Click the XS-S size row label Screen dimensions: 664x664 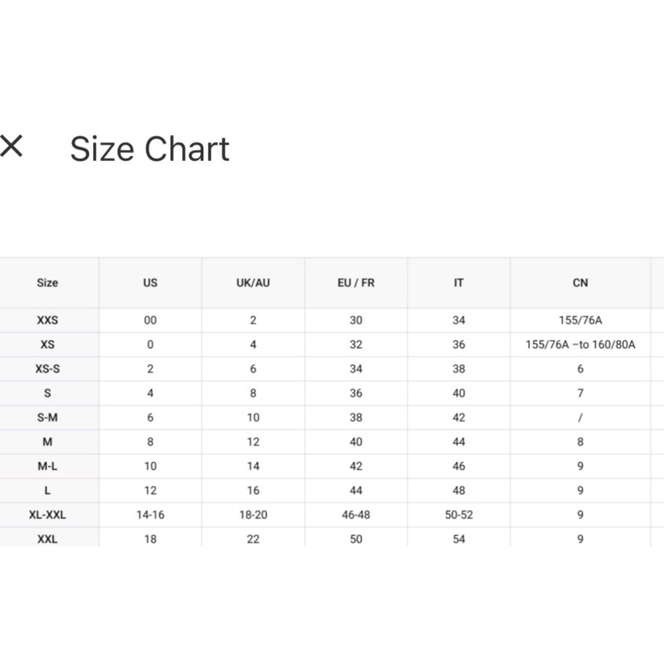47,369
